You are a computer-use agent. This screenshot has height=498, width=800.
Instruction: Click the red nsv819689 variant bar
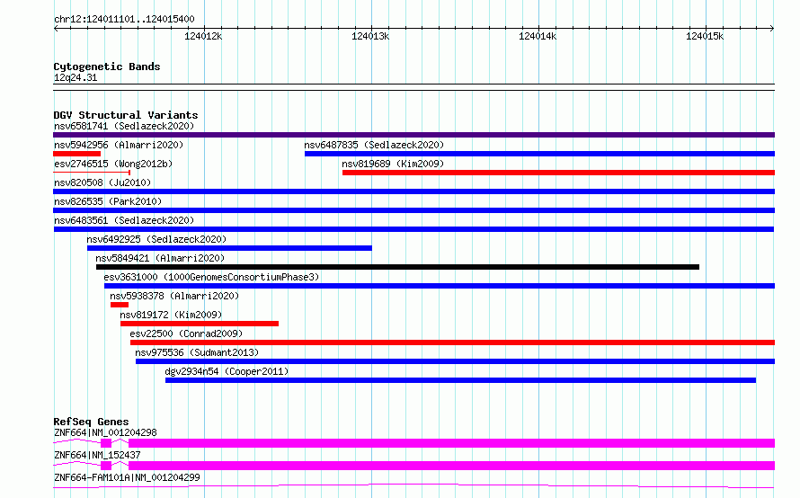pyautogui.click(x=559, y=173)
